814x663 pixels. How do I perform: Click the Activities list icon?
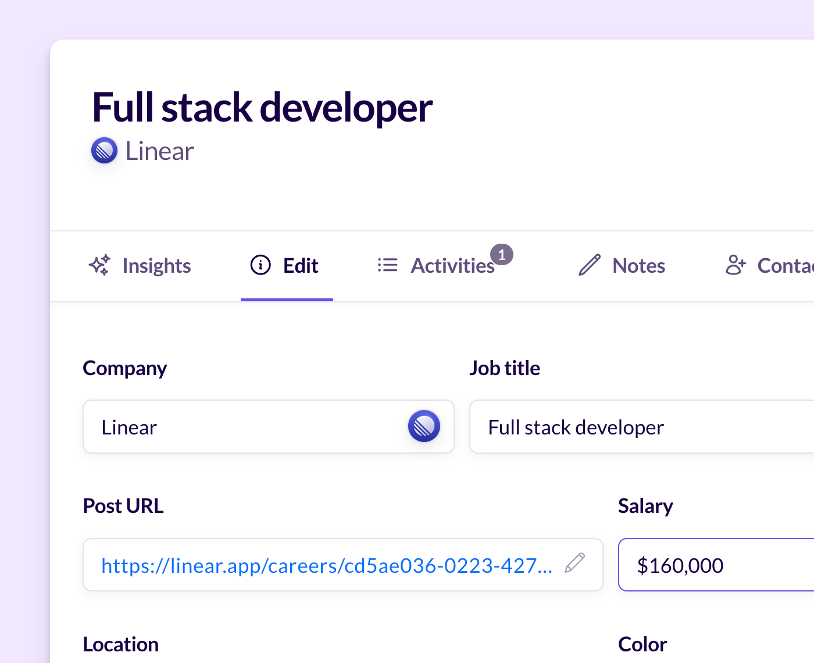[388, 265]
